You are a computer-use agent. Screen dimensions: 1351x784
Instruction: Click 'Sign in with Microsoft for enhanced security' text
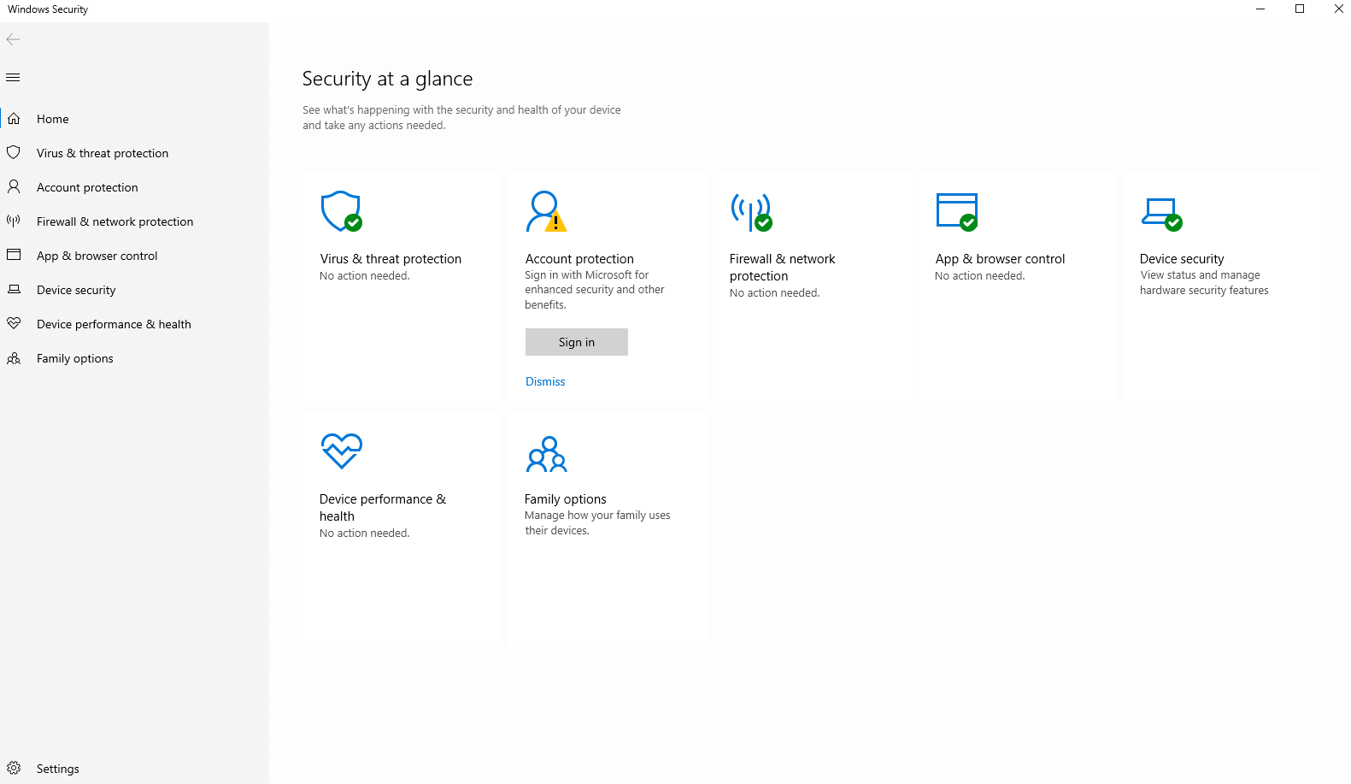click(595, 290)
